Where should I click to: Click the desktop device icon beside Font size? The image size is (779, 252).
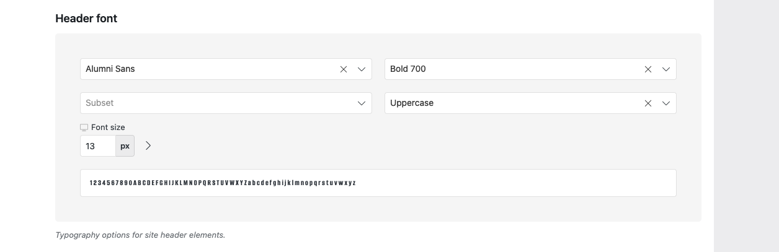click(84, 128)
